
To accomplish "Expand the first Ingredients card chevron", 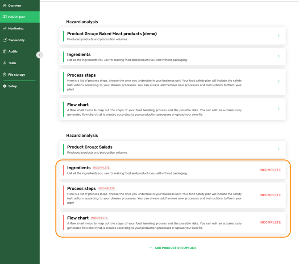I will click(278, 56).
